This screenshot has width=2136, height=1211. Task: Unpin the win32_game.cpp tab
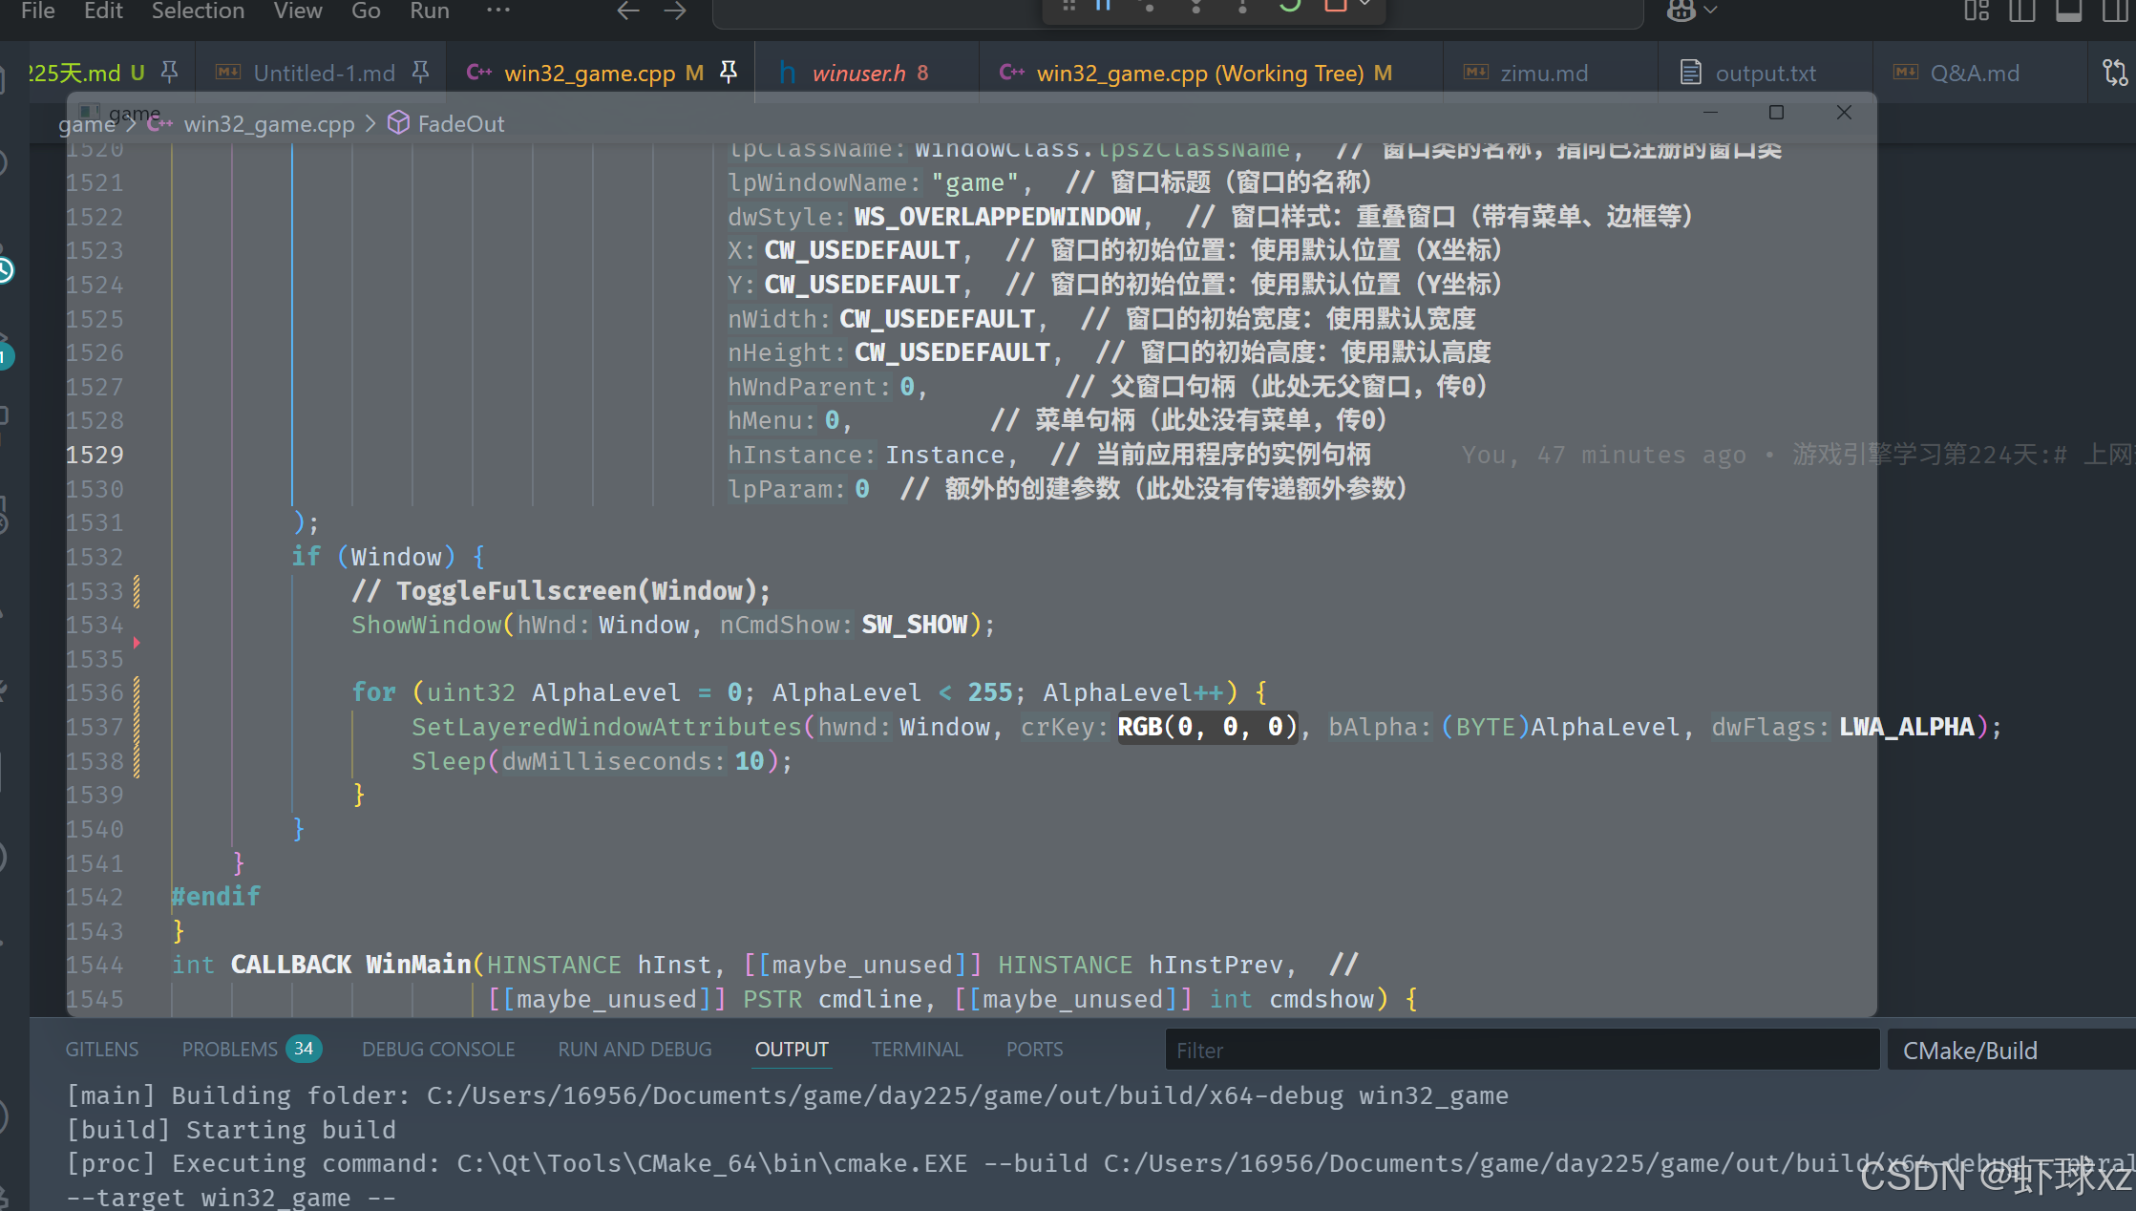click(729, 73)
